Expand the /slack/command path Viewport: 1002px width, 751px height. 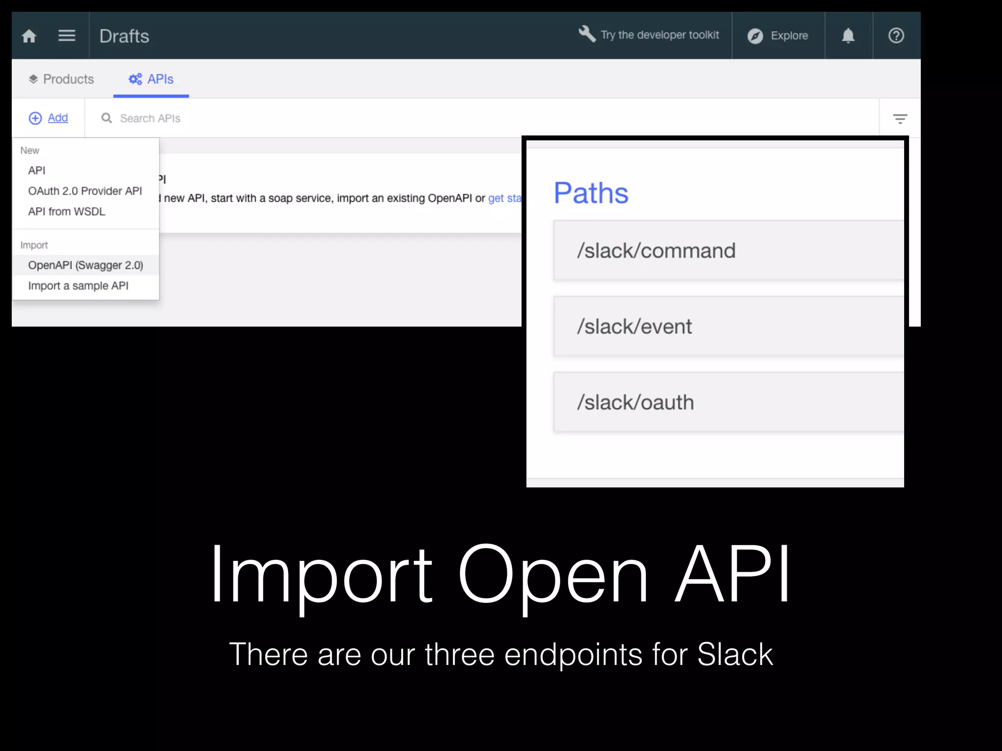(x=729, y=251)
